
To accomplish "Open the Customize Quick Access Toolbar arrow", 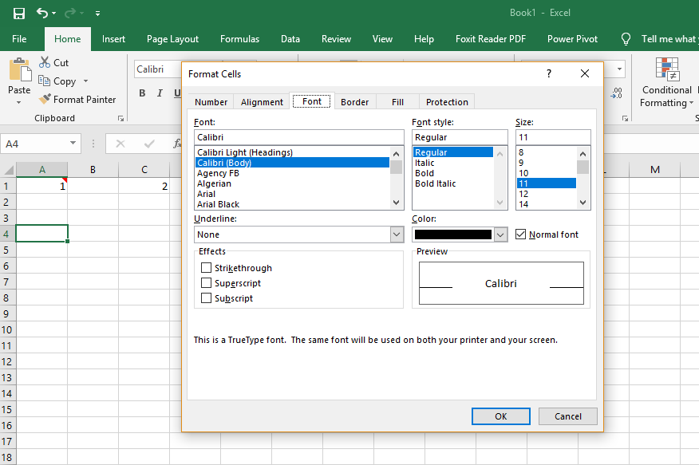I will (x=97, y=14).
